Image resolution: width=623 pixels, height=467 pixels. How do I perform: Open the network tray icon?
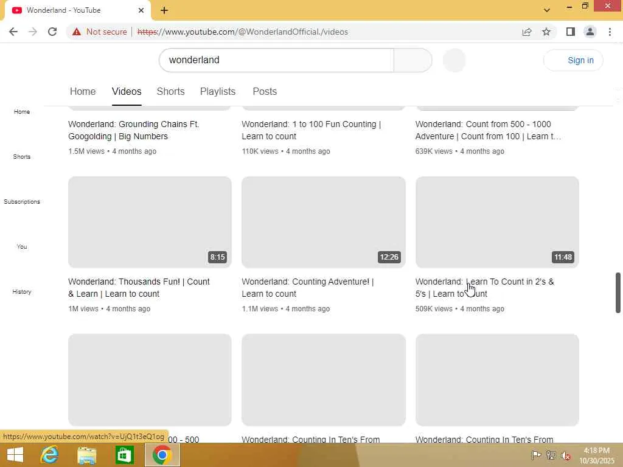[551, 455]
